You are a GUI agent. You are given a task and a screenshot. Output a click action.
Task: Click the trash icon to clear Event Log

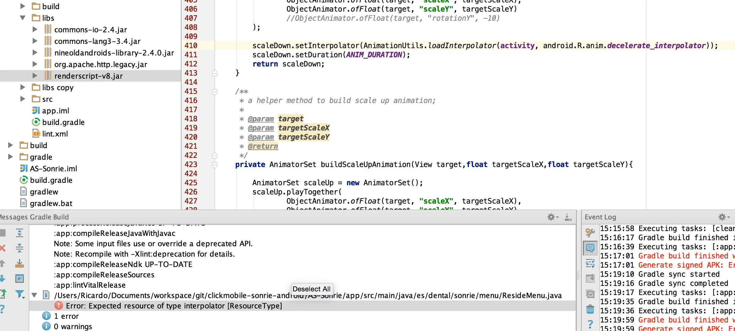[x=590, y=309]
